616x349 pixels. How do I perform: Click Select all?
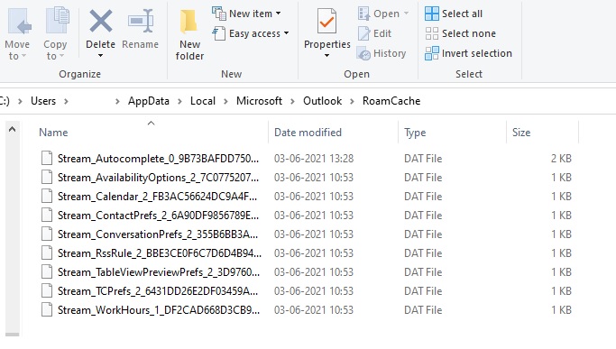454,14
